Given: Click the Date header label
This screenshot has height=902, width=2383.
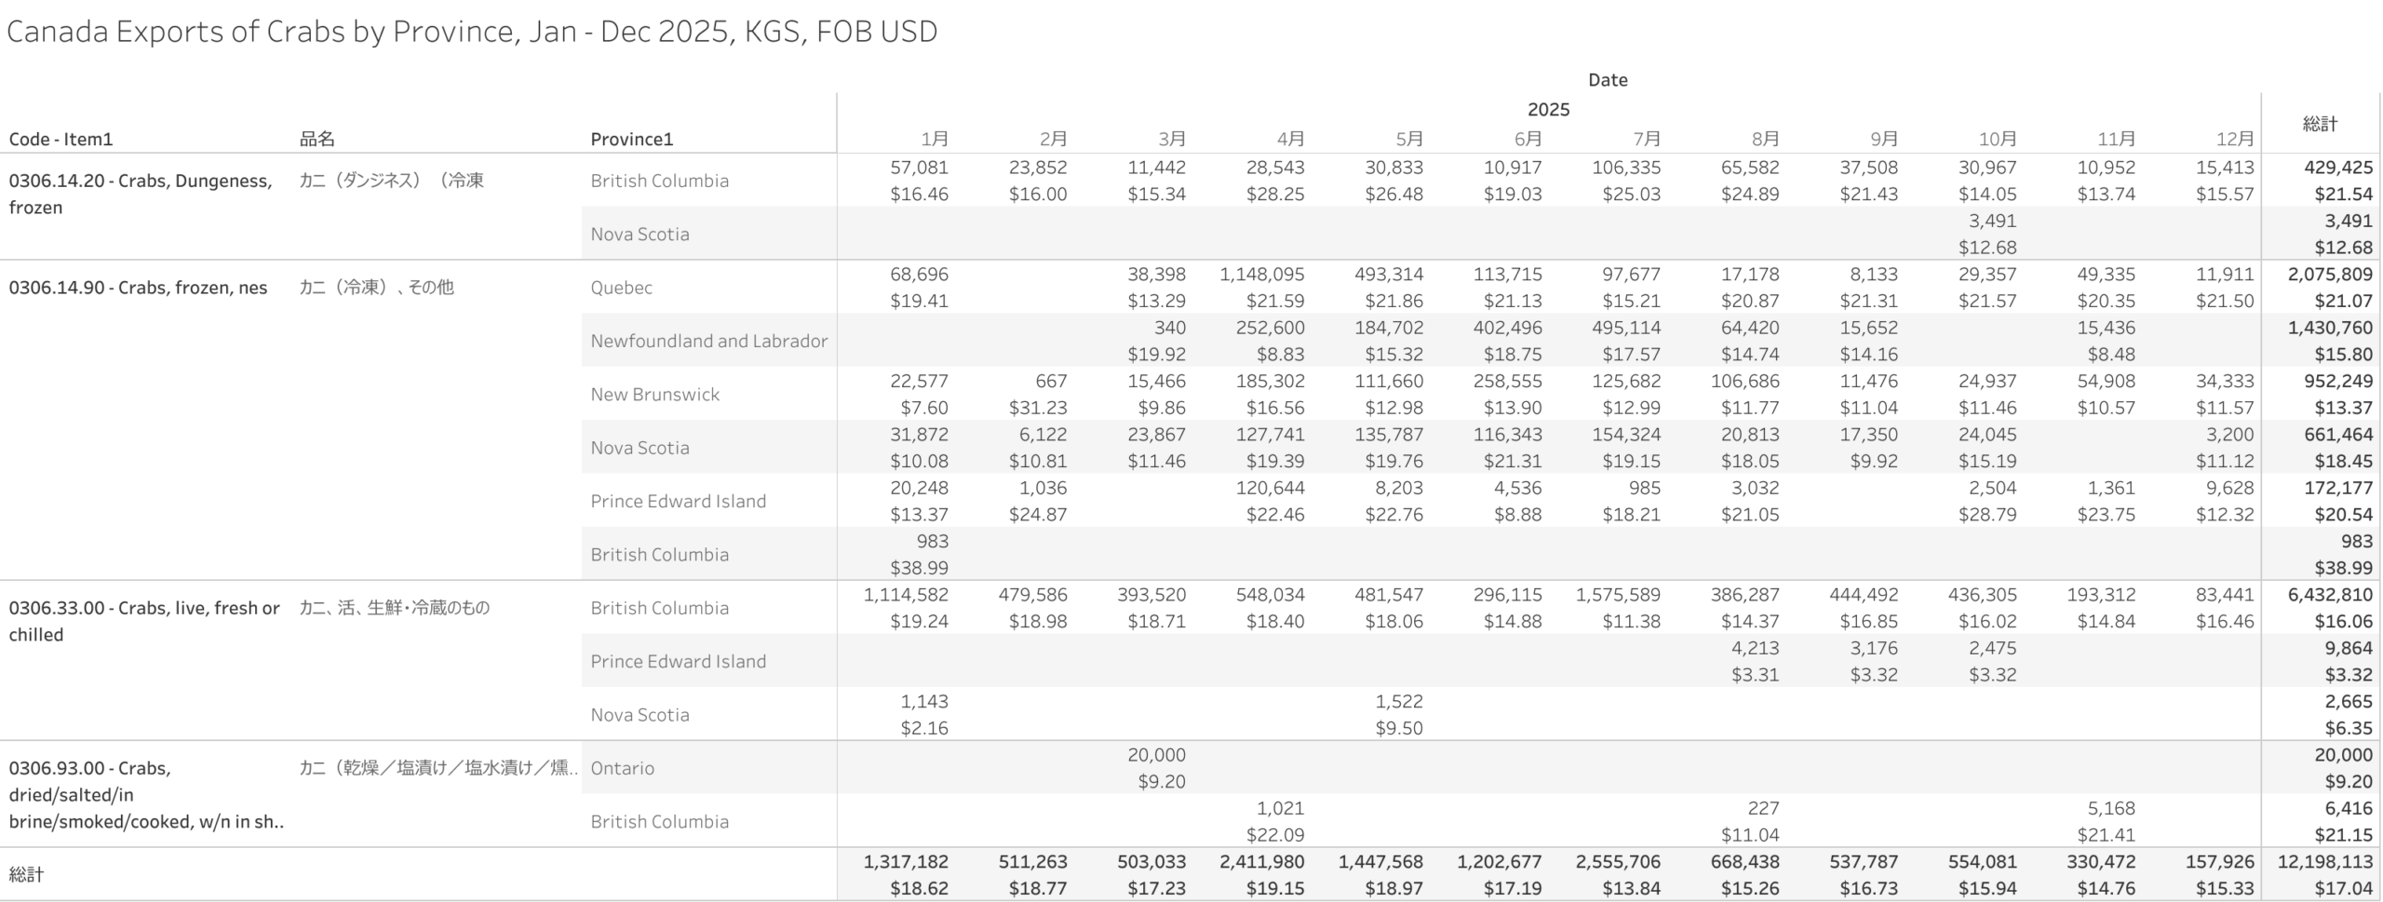Looking at the screenshot, I should click(1608, 80).
